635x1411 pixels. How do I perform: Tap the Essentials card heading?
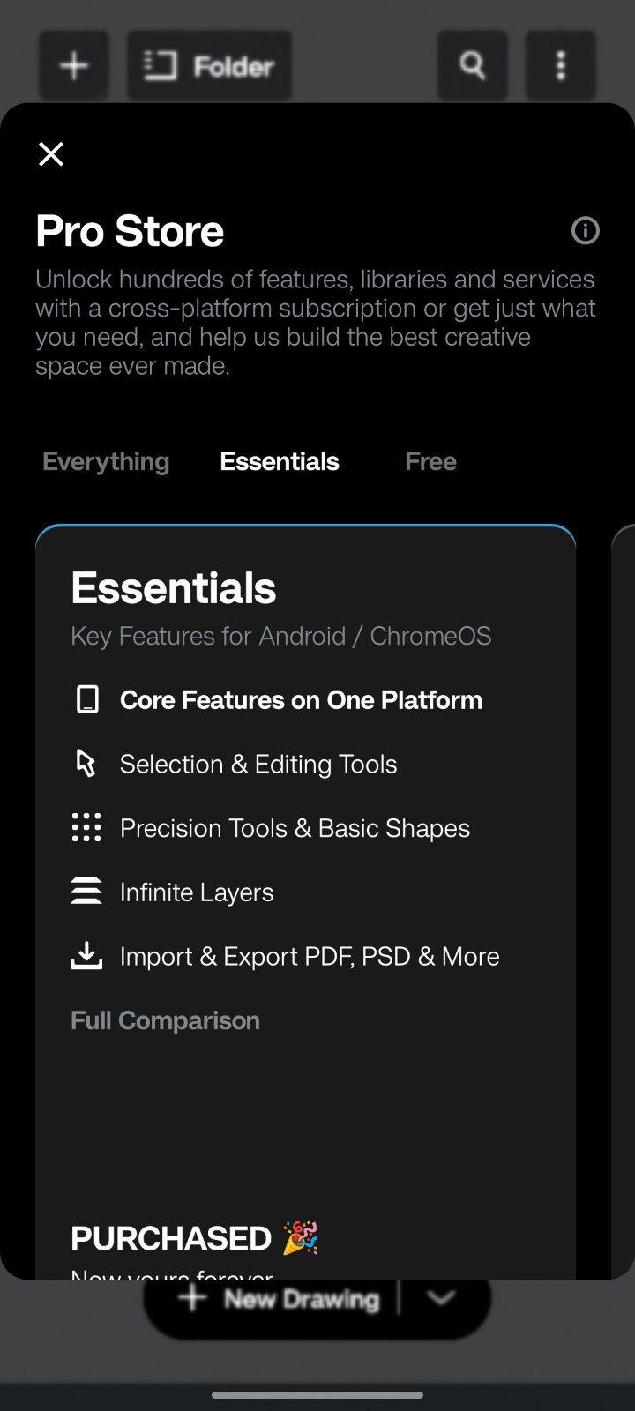tap(174, 588)
